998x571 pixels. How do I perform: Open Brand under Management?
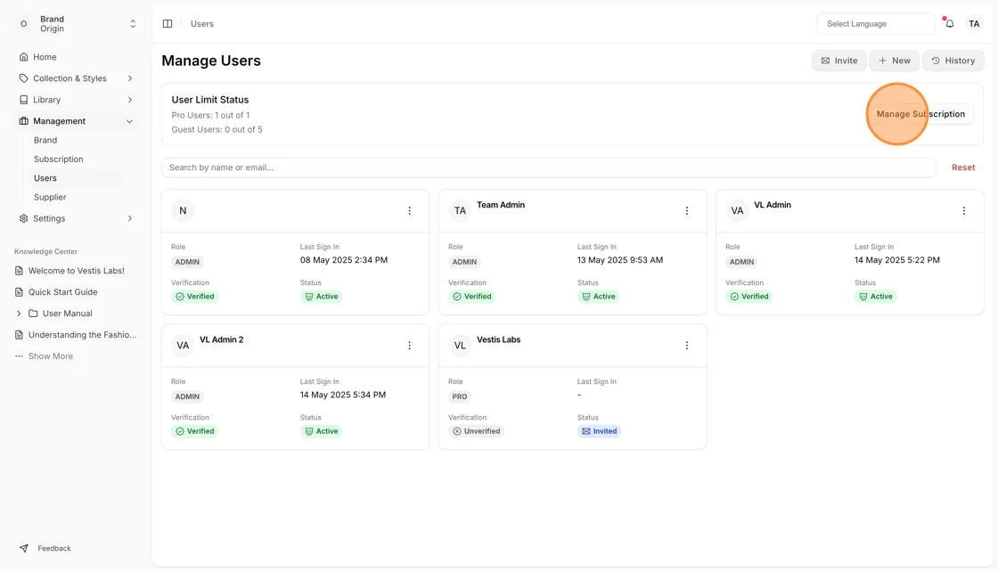point(45,140)
